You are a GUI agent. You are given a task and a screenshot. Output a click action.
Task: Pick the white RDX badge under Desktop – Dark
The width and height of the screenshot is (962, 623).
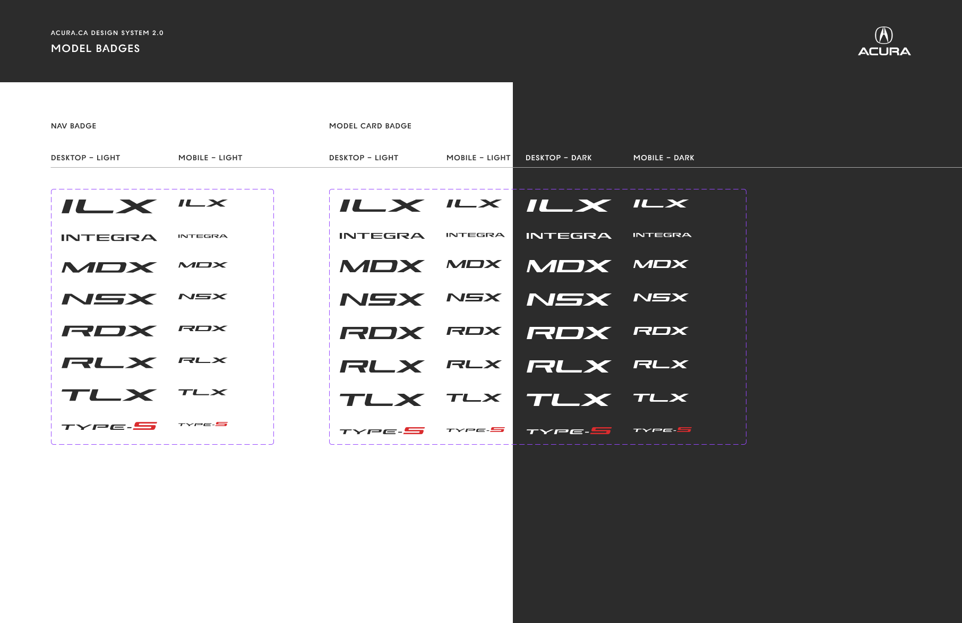click(x=569, y=333)
